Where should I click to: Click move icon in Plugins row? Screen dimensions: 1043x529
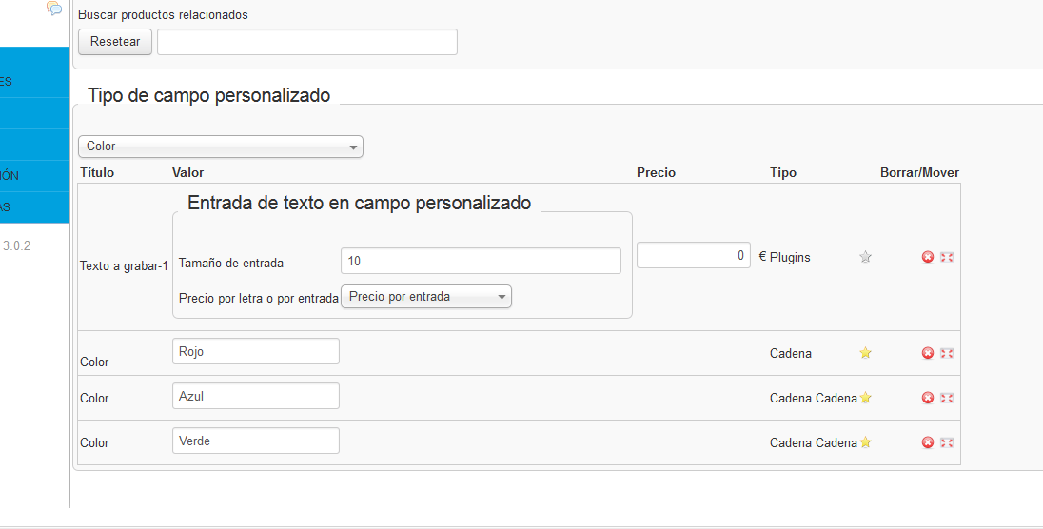coord(947,257)
